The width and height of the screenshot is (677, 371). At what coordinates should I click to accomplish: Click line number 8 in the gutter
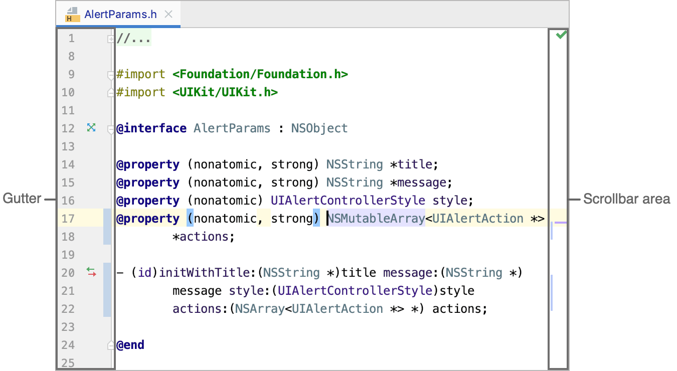coord(71,56)
